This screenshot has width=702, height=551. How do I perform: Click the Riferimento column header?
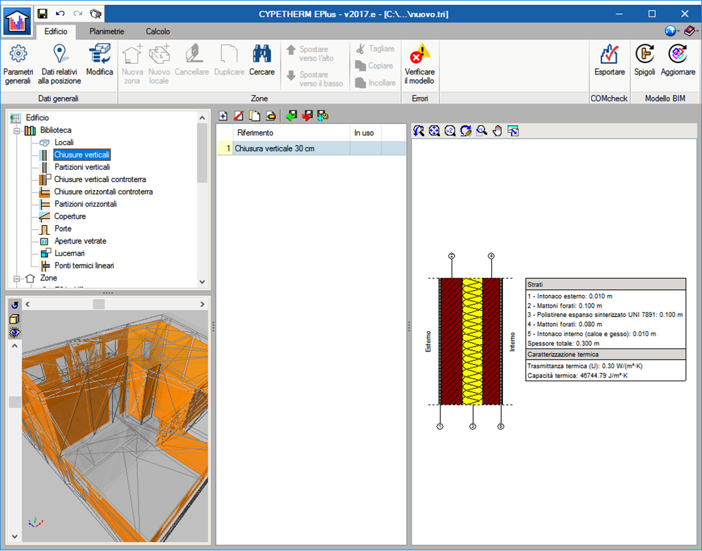click(291, 133)
